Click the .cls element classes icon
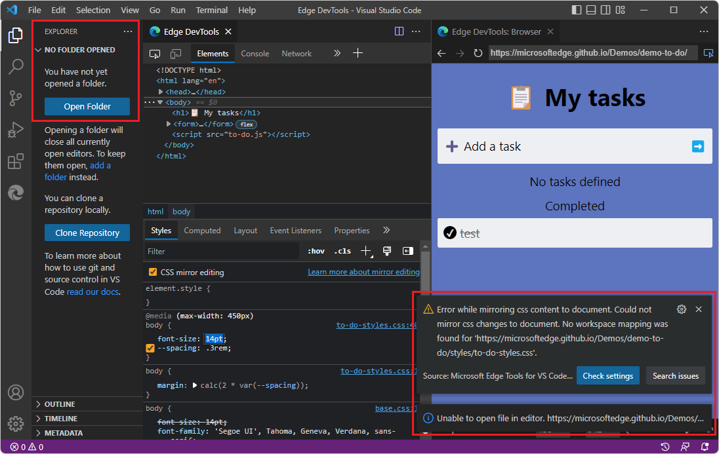The height and width of the screenshot is (454, 719). pyautogui.click(x=342, y=251)
